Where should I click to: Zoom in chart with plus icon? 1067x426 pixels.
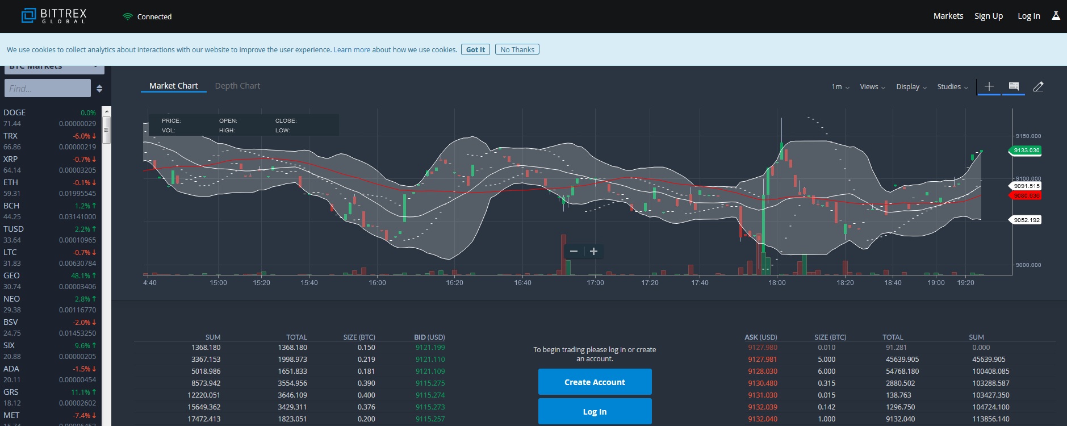[593, 252]
